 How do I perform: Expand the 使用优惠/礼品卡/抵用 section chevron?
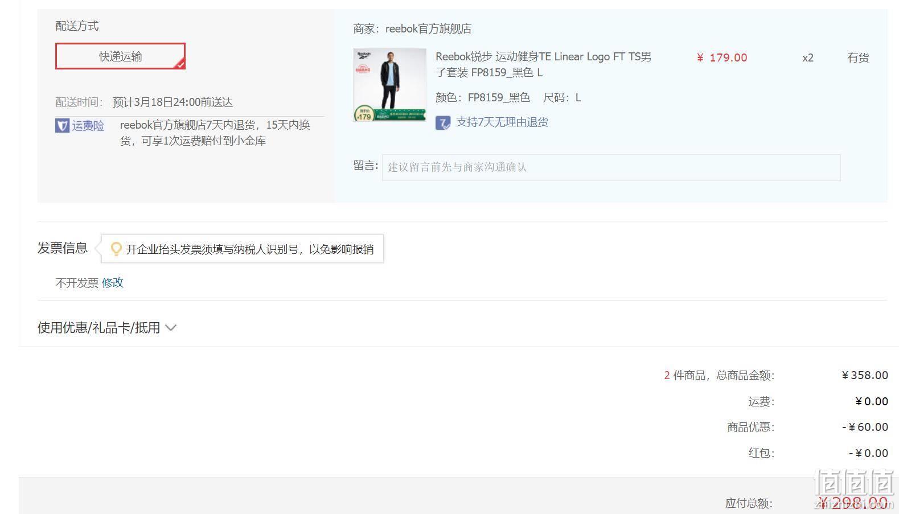tap(171, 328)
